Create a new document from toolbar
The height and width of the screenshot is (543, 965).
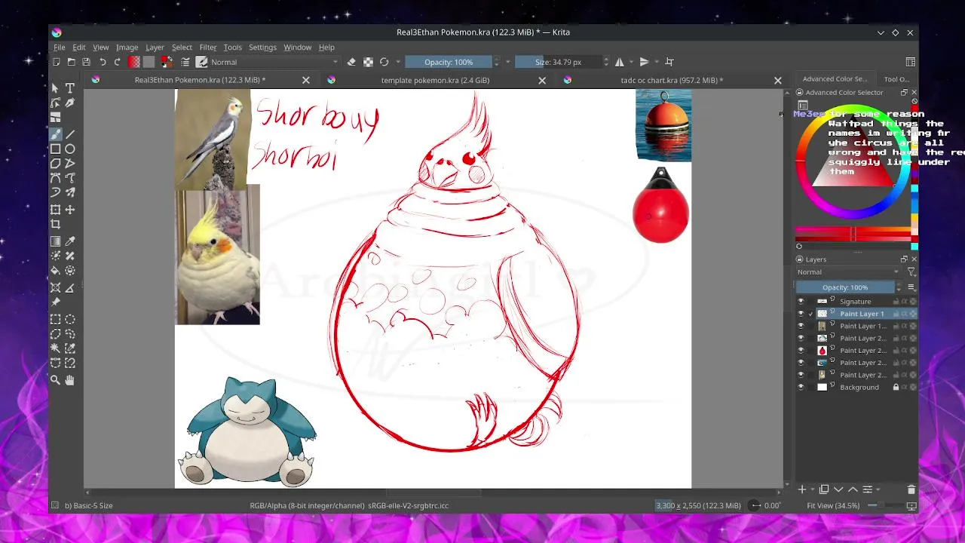coord(56,62)
